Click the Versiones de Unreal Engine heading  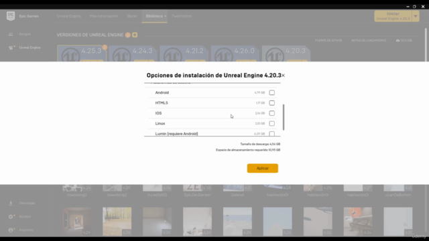[90, 35]
